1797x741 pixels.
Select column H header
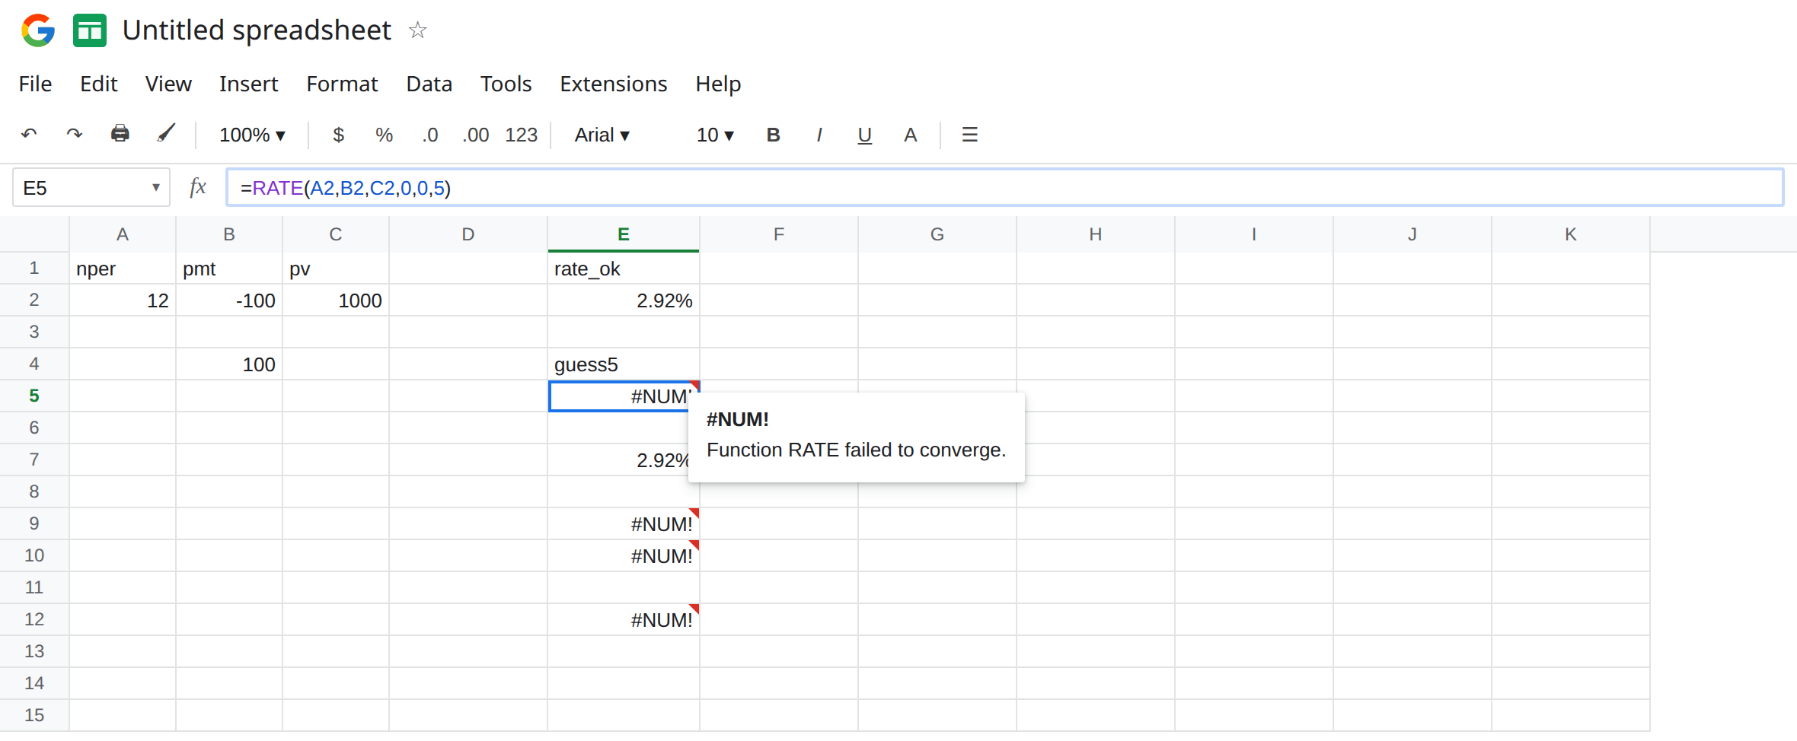(x=1096, y=234)
